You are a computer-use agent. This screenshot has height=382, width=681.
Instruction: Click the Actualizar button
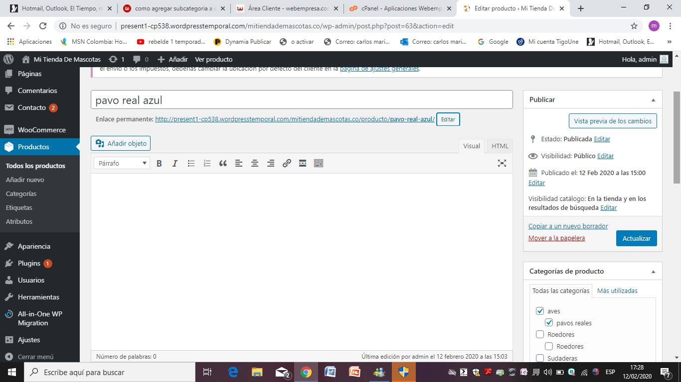pos(637,238)
